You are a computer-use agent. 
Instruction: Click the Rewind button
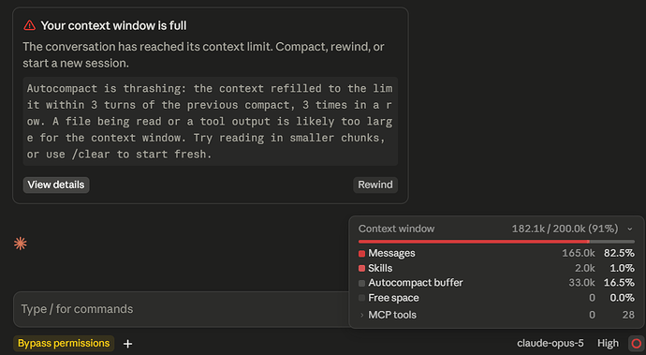(375, 185)
